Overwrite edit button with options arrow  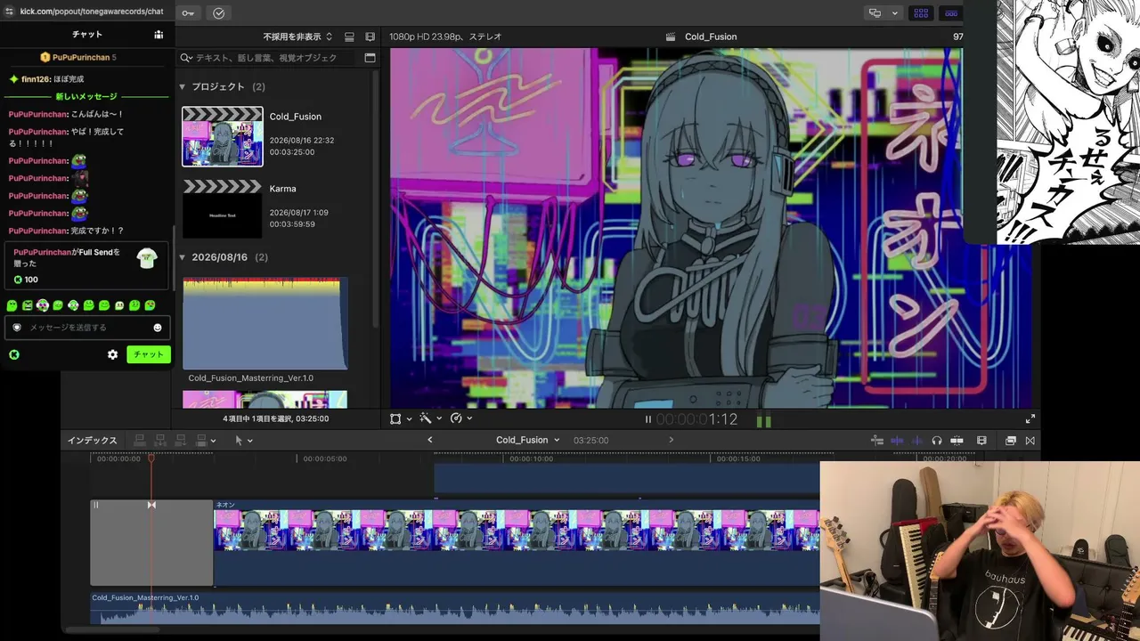(206, 441)
